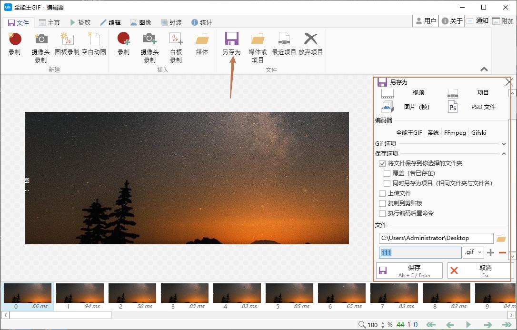517x330 pixels.
Task: Browse for output folder with folder icon
Action: tap(501, 238)
